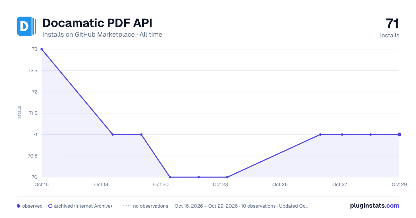The image size is (416, 218).
Task: Click the dashed no observations legend marker
Action: [x=126, y=206]
